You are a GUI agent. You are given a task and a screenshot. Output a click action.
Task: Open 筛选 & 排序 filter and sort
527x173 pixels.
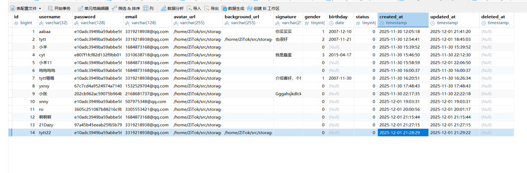tap(126, 8)
